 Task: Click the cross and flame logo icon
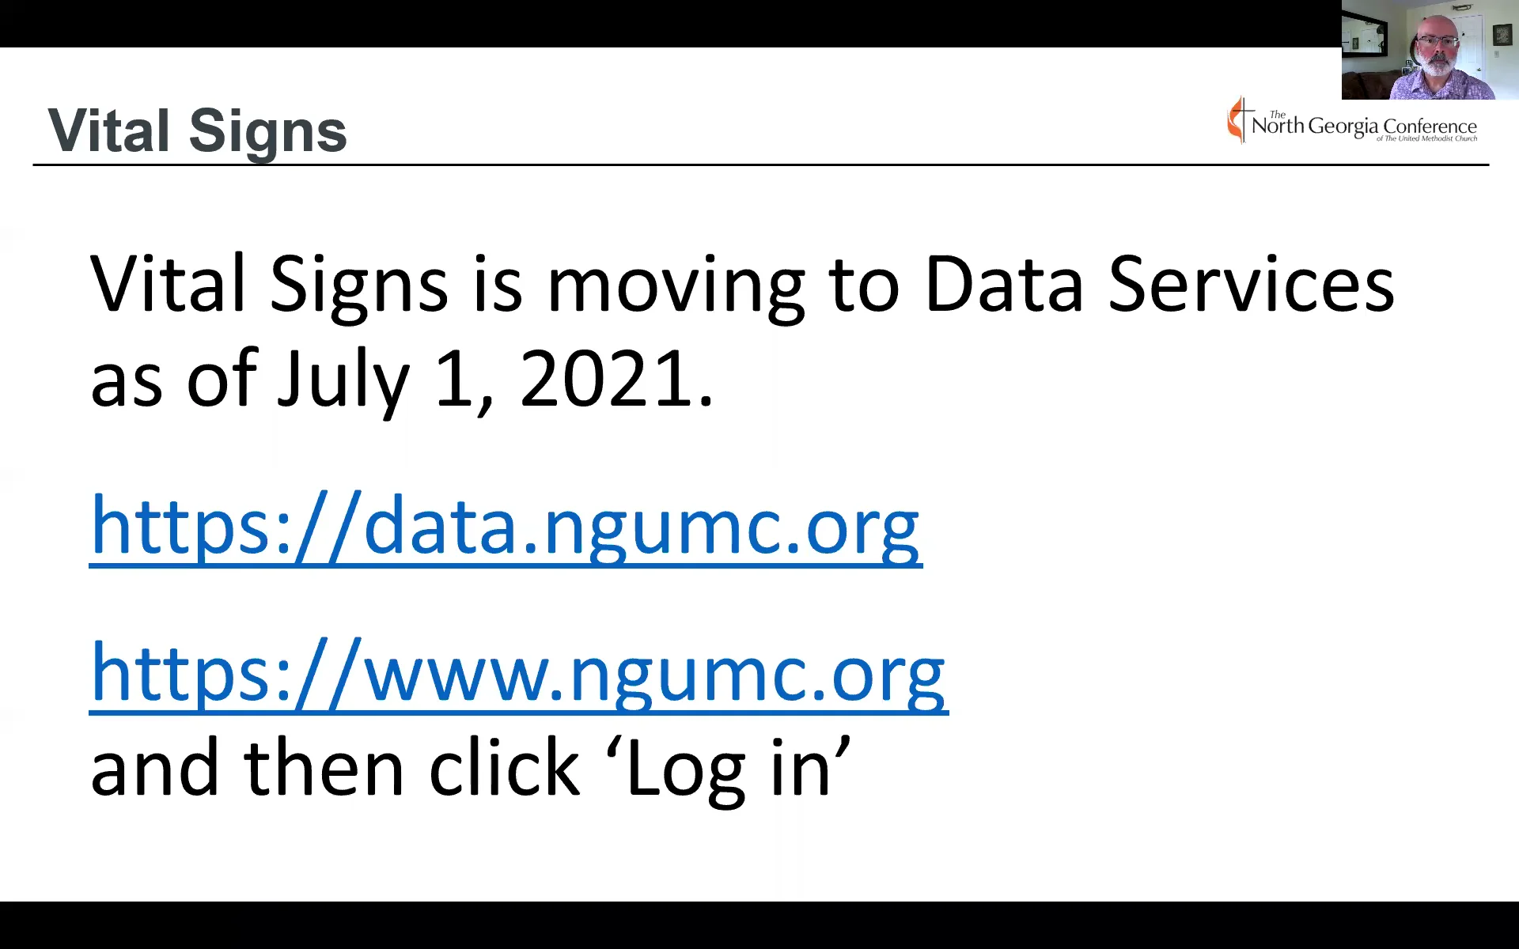pyautogui.click(x=1237, y=121)
